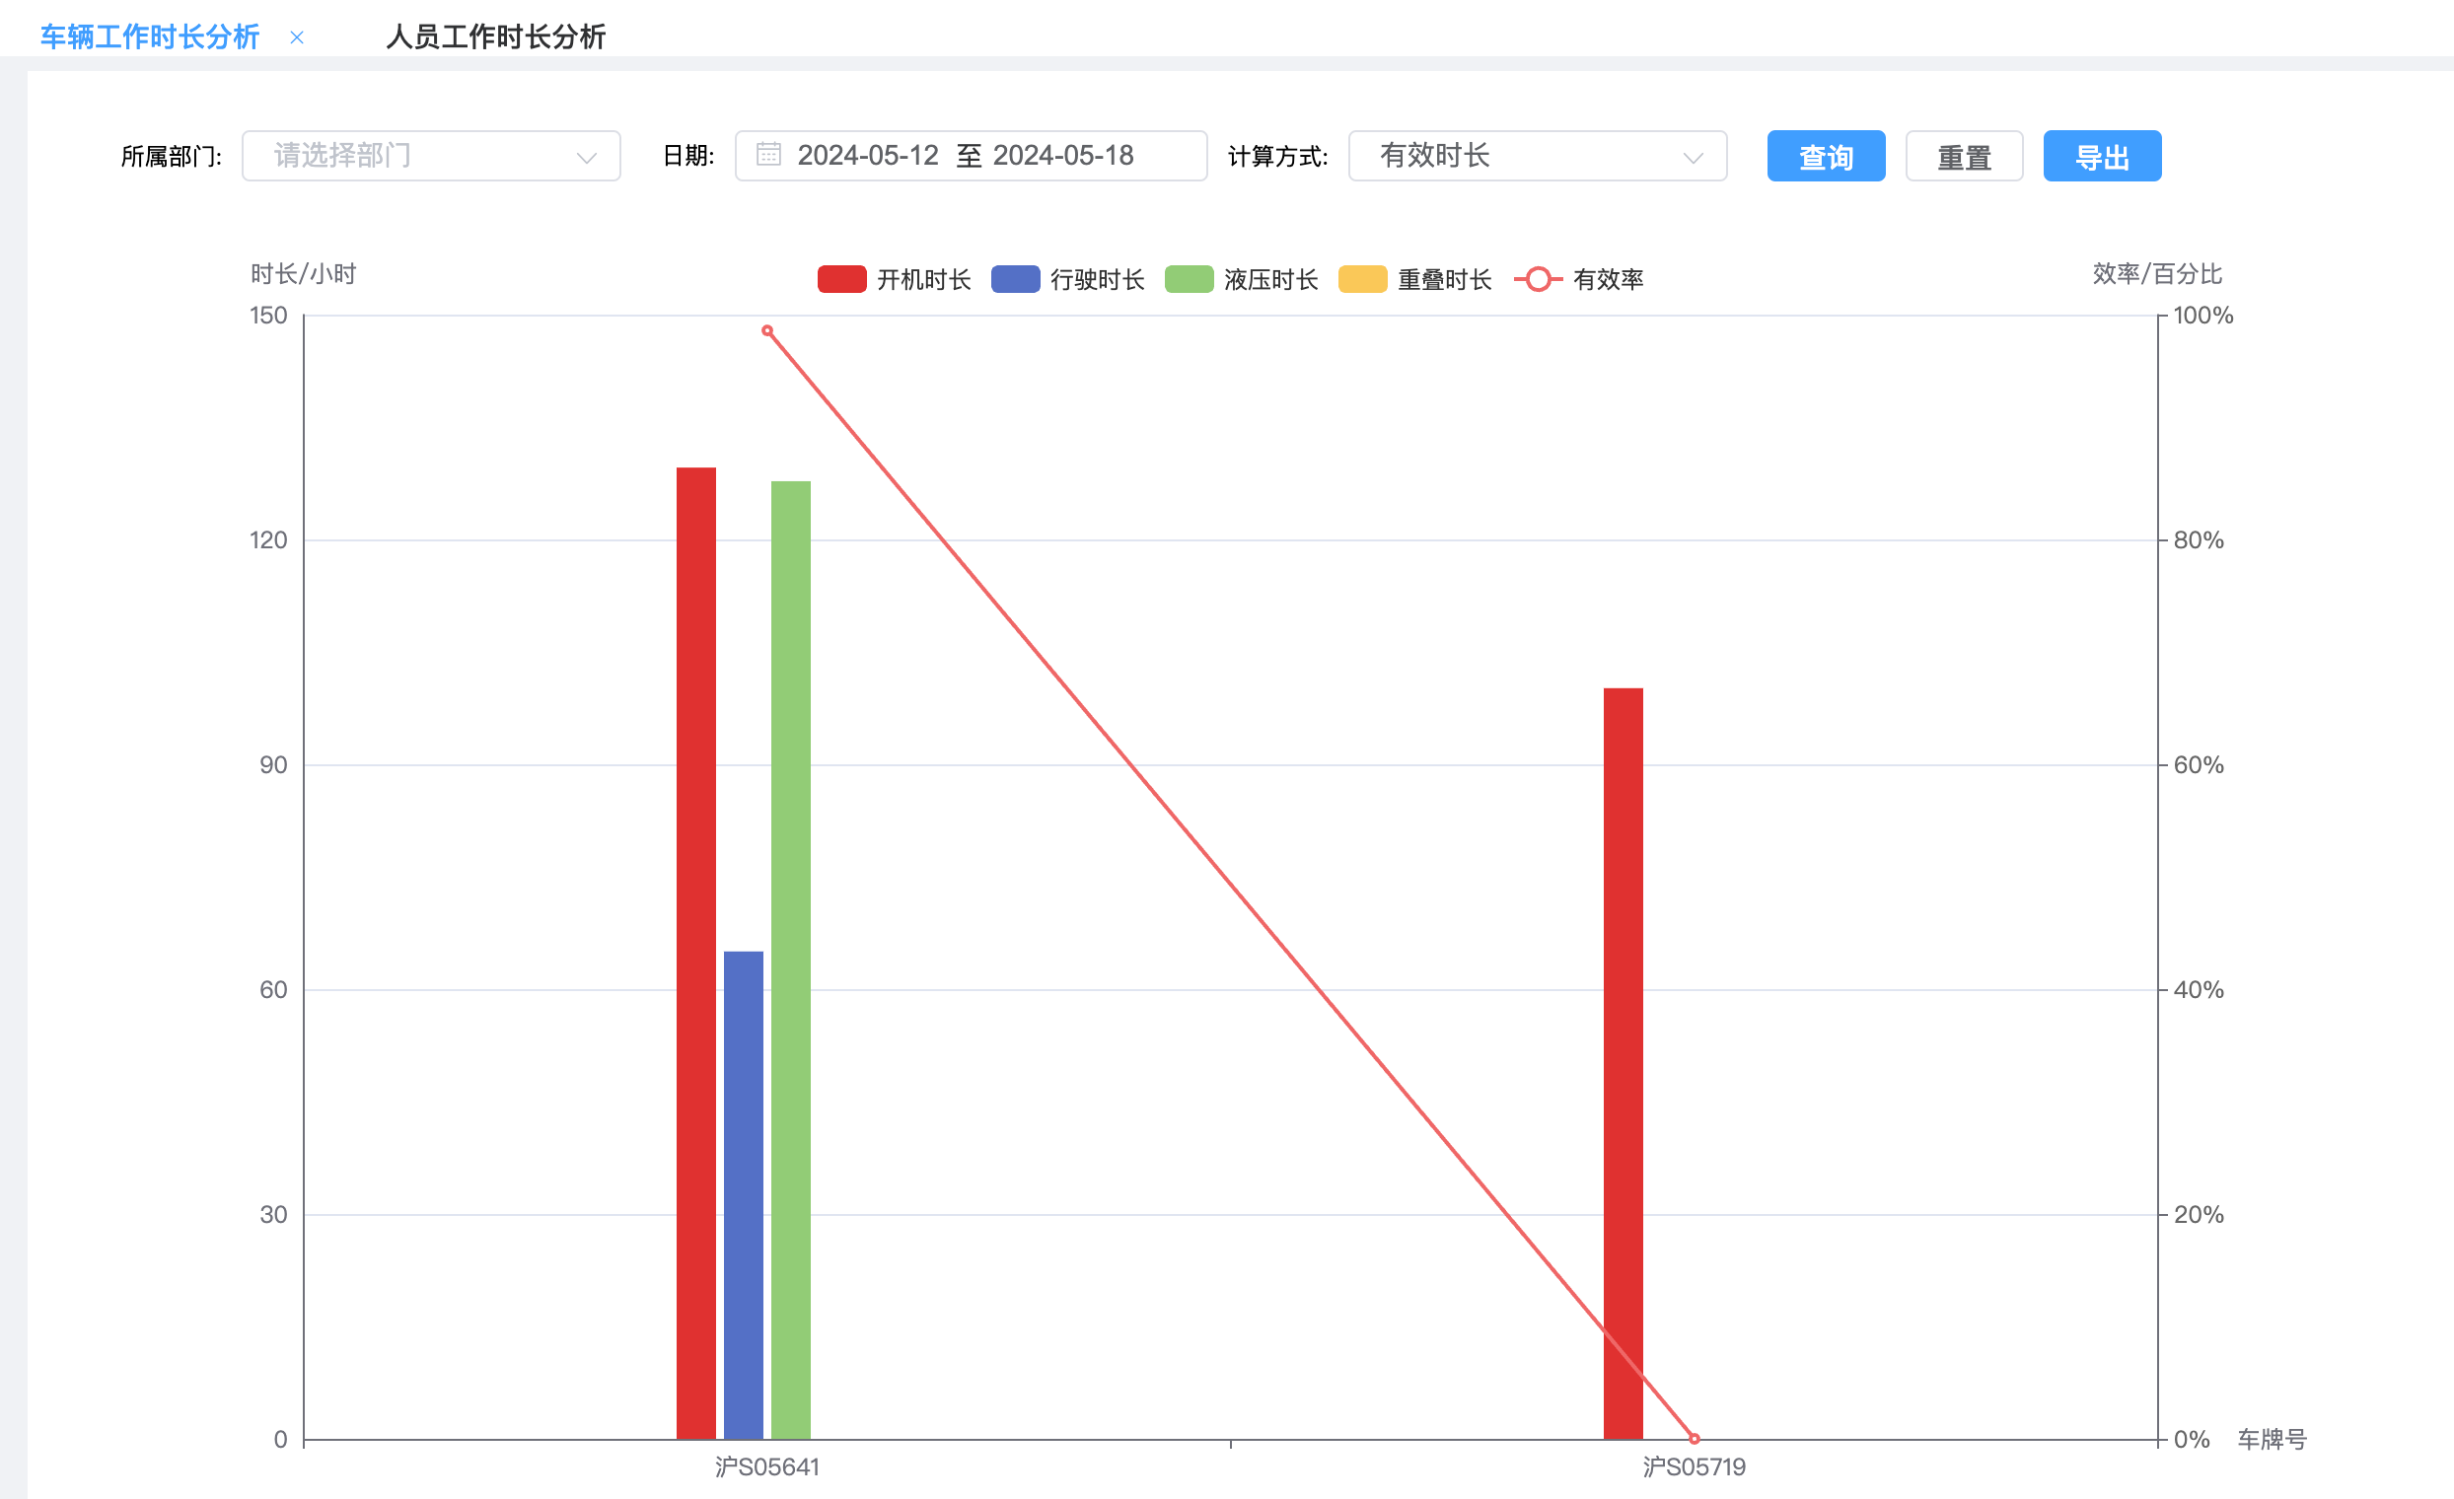Click the 150 left axis value
The height and width of the screenshot is (1499, 2454).
[268, 316]
